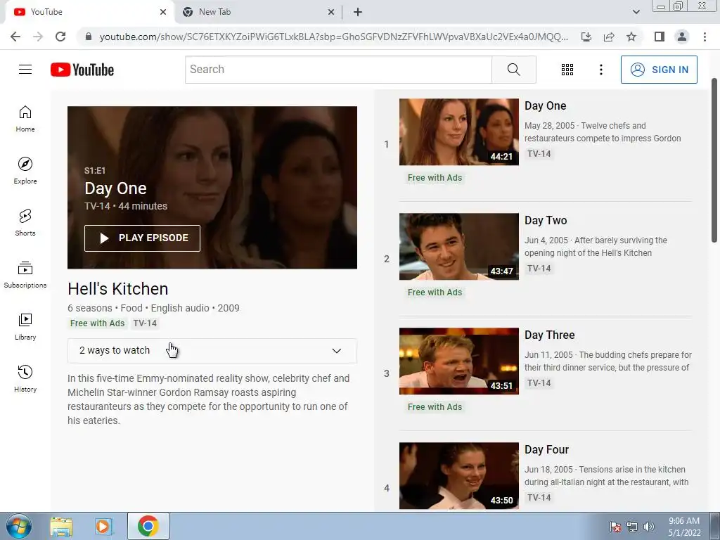Viewport: 720px width, 540px height.
Task: Click the browser Forward arrow
Action: (38, 37)
